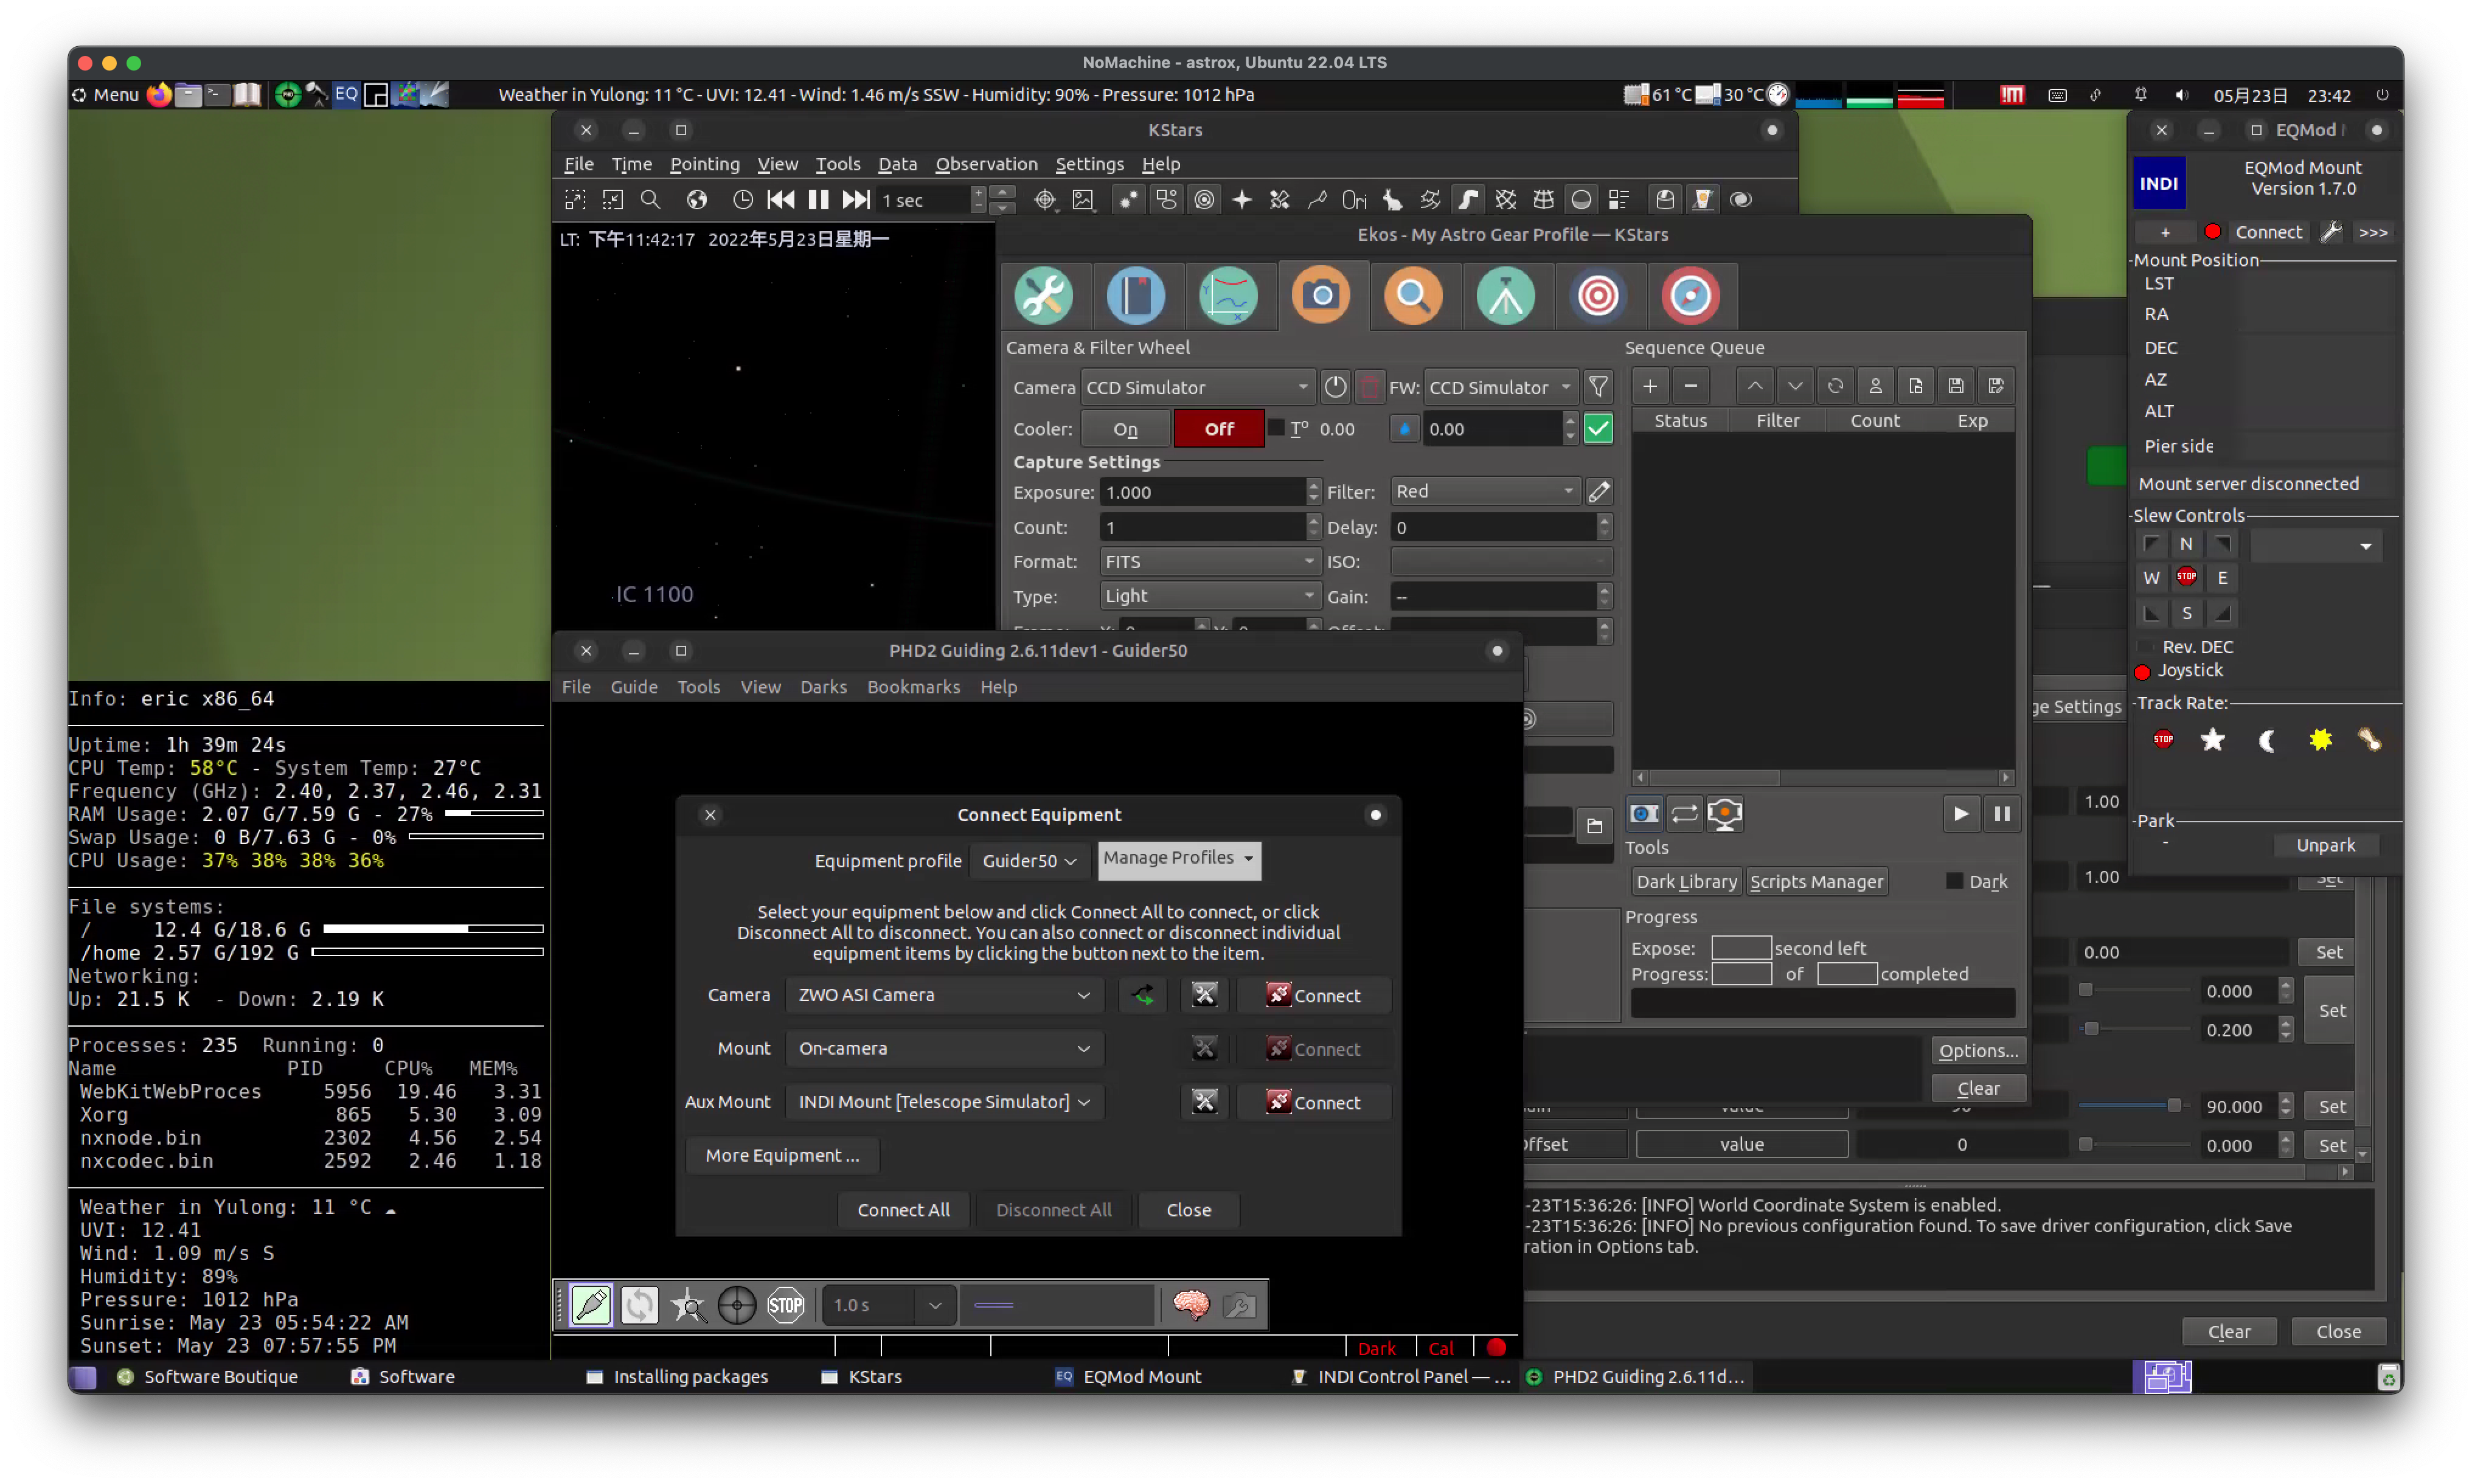2472x1484 pixels.
Task: Open the Ekos Mount telescope module
Action: pyautogui.click(x=1506, y=296)
